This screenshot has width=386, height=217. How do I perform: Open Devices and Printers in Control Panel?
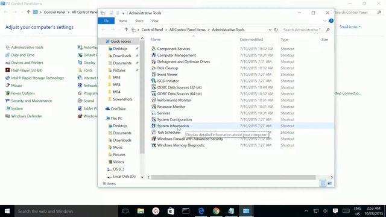coord(27,63)
